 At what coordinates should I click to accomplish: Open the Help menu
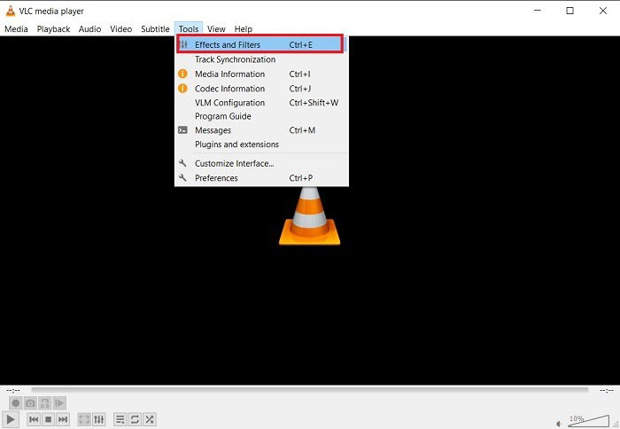[x=244, y=29]
